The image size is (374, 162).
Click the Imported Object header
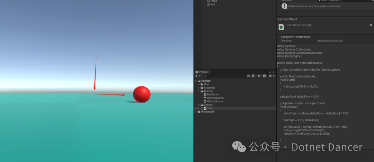(x=287, y=19)
